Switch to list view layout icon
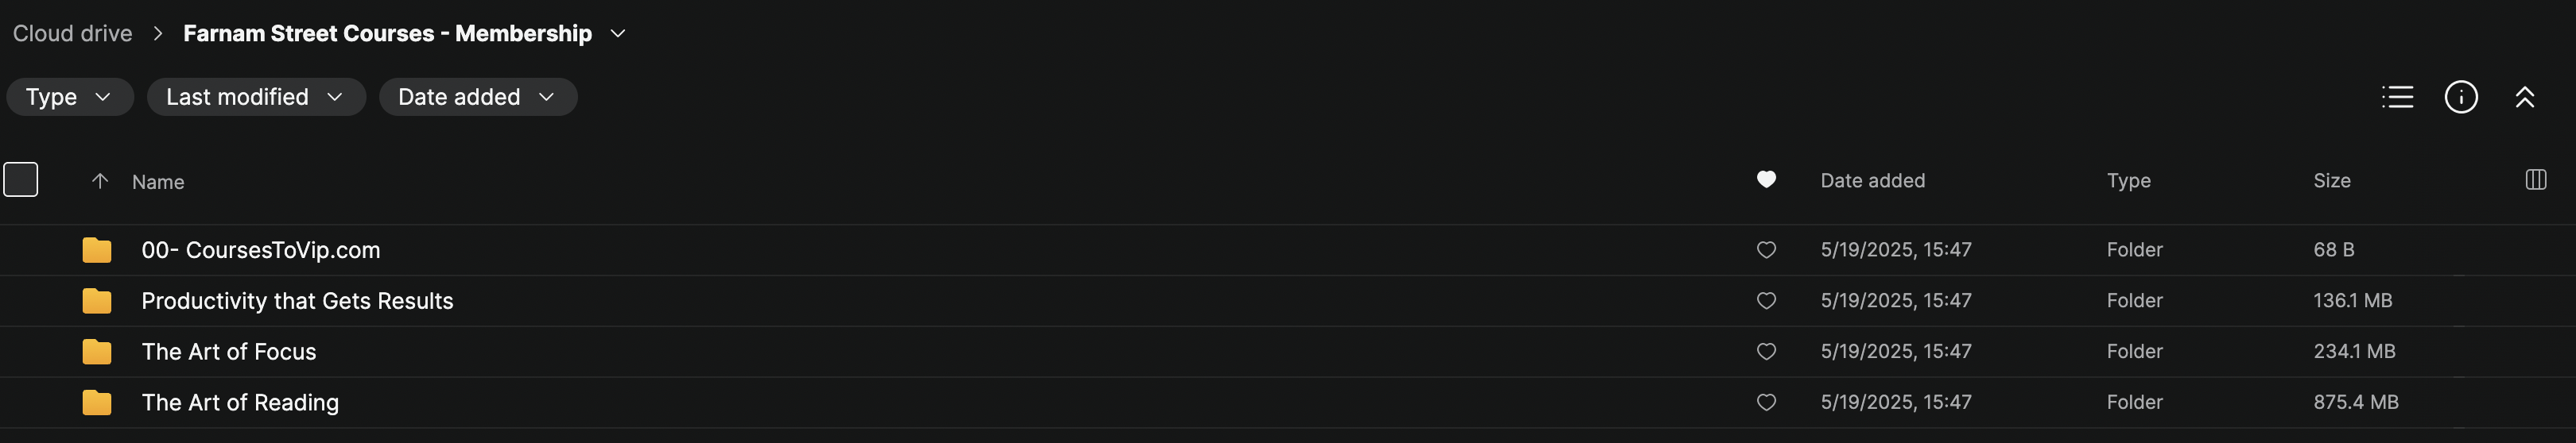2576x443 pixels. pos(2397,97)
